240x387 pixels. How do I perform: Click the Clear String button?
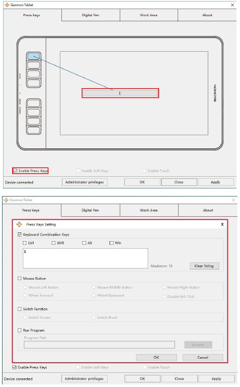pos(204,266)
